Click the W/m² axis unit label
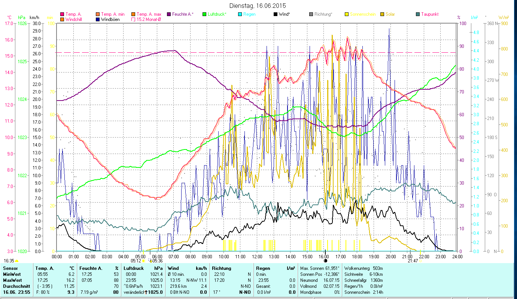Viewport: 517px width, 299px height. [504, 18]
